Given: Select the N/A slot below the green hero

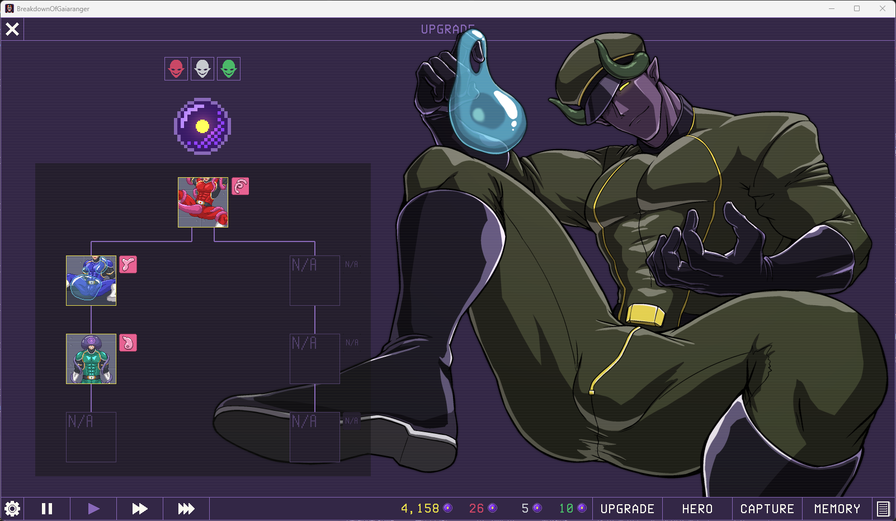Looking at the screenshot, I should point(91,437).
